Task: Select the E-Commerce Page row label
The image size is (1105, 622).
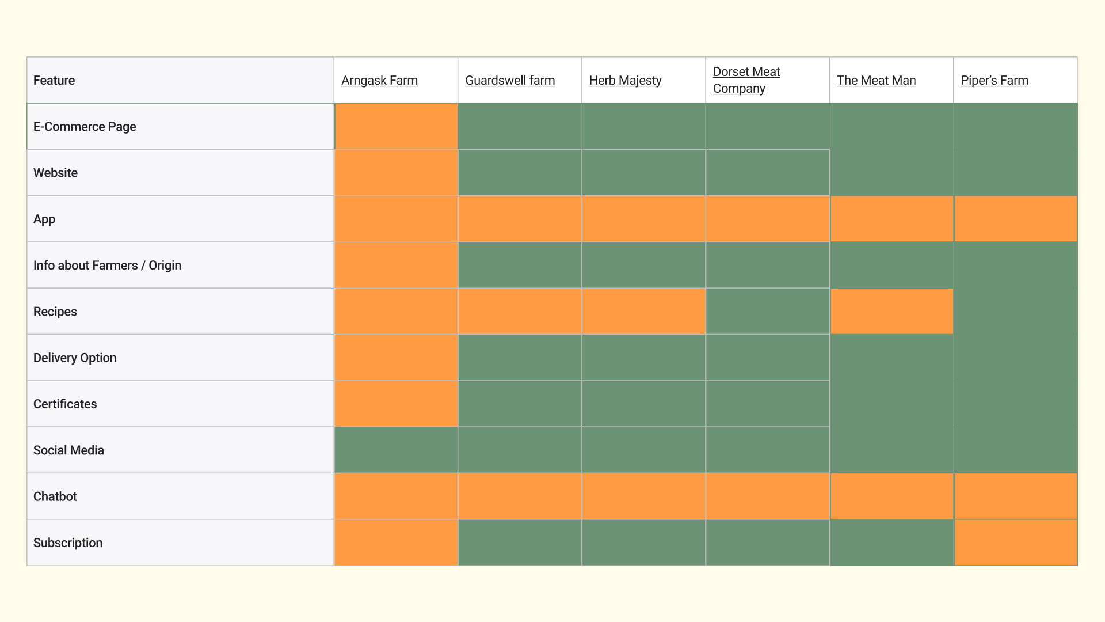Action: coord(85,127)
